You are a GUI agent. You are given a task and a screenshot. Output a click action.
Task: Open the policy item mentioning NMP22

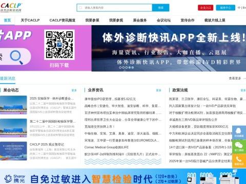tap(200, 154)
